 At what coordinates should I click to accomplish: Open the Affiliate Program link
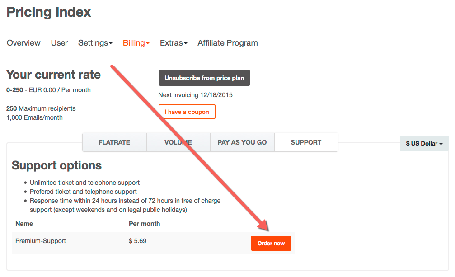pyautogui.click(x=228, y=43)
